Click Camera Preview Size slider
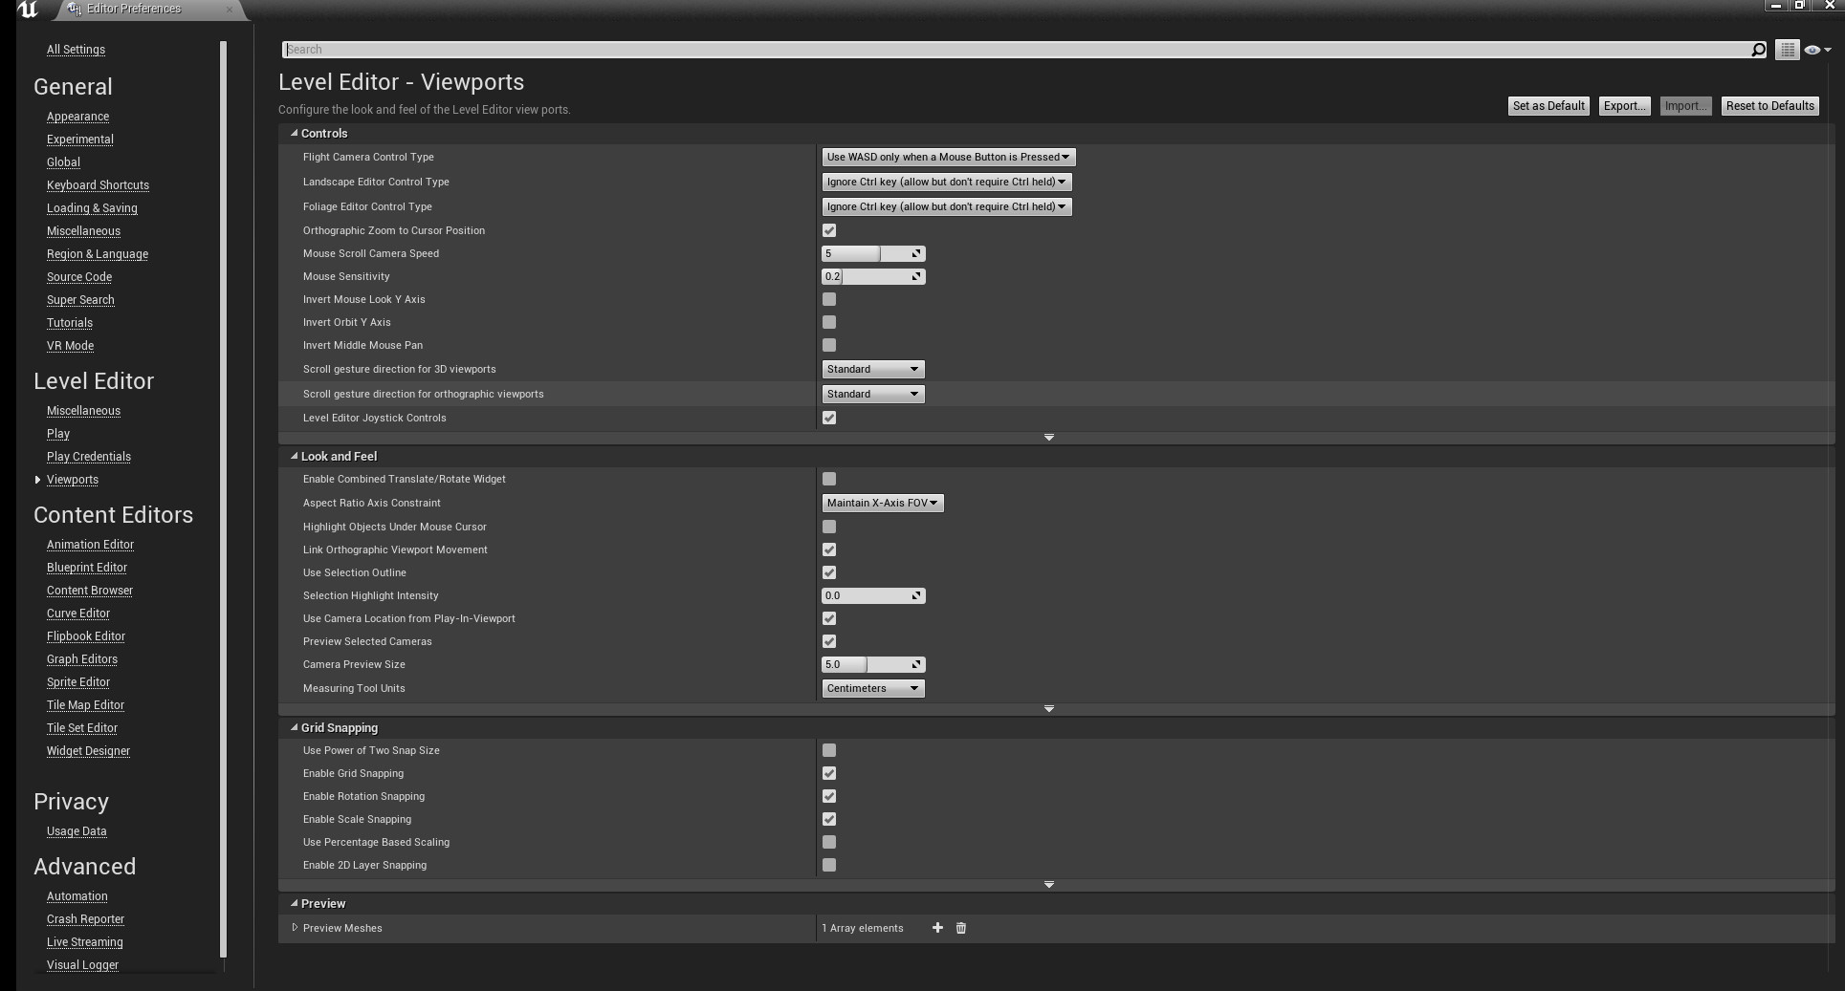The width and height of the screenshot is (1845, 991). pos(872,664)
